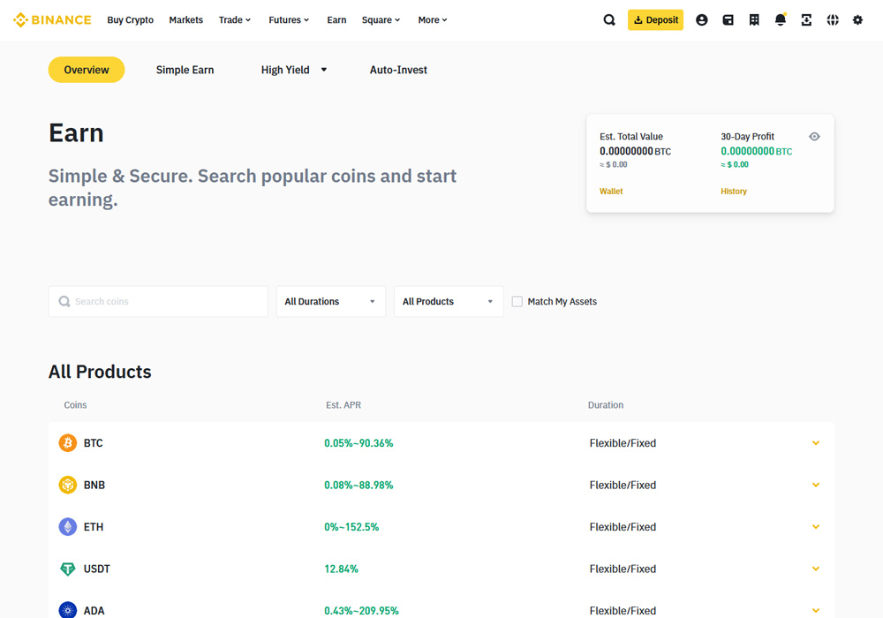Open the language globe icon
883x618 pixels.
coord(833,19)
